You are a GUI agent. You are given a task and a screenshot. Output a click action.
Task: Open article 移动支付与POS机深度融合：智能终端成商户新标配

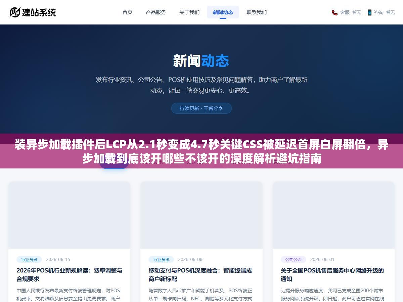tap(200, 274)
